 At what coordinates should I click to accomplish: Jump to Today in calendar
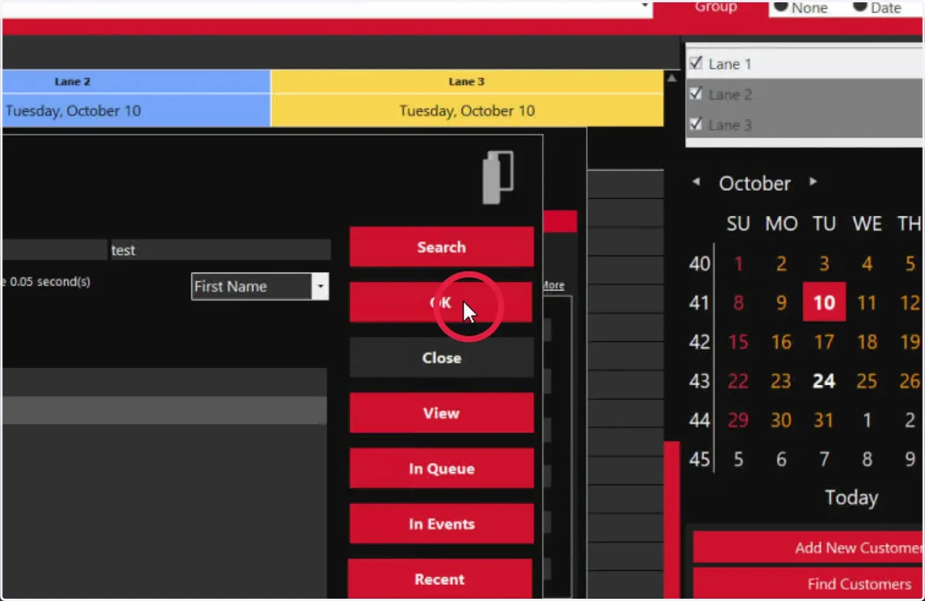(851, 498)
